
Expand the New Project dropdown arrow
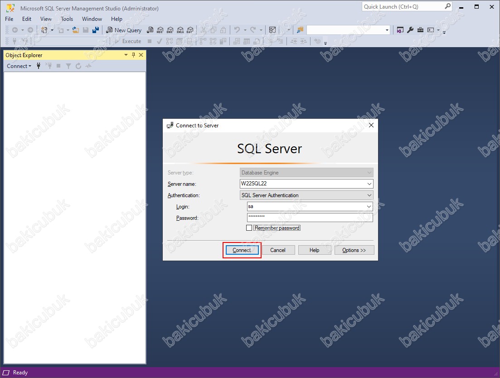tap(52, 30)
